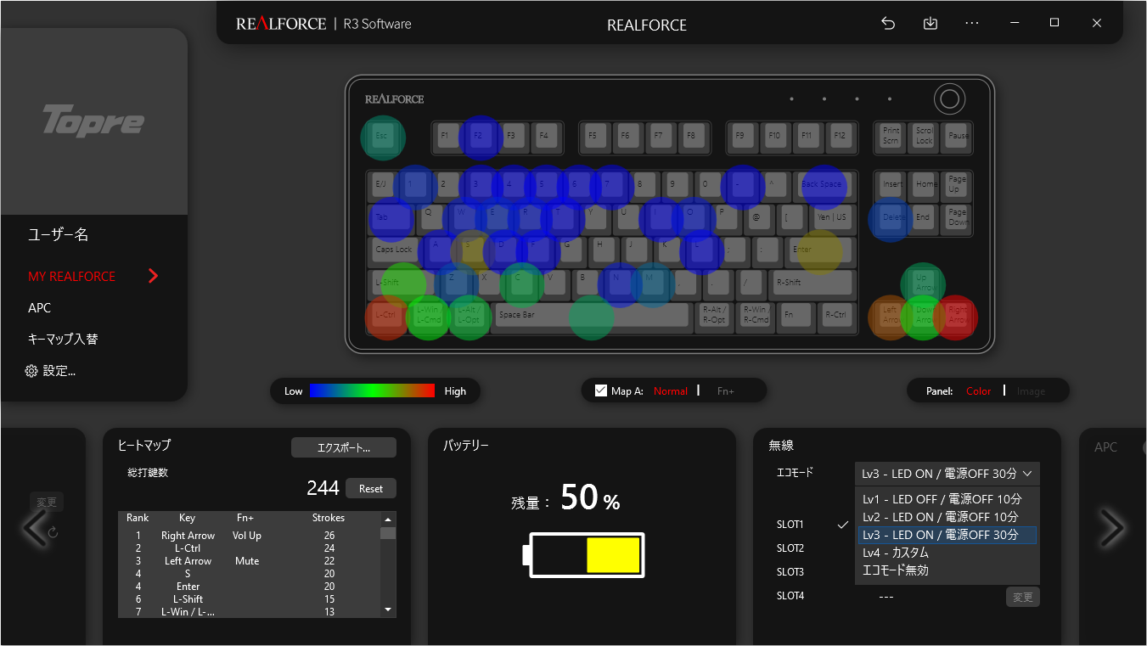Open the three-dots more options menu
The width and height of the screenshot is (1147, 646).
point(972,23)
